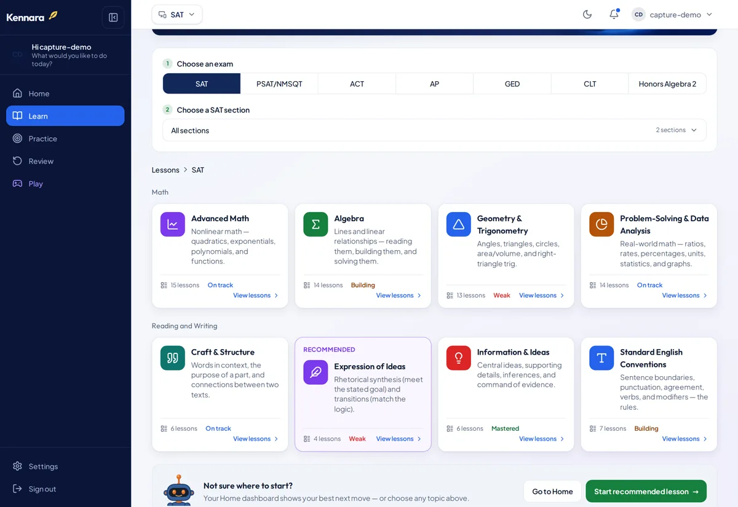Collapse the sidebar panel icon
This screenshot has width=738, height=507.
[113, 17]
